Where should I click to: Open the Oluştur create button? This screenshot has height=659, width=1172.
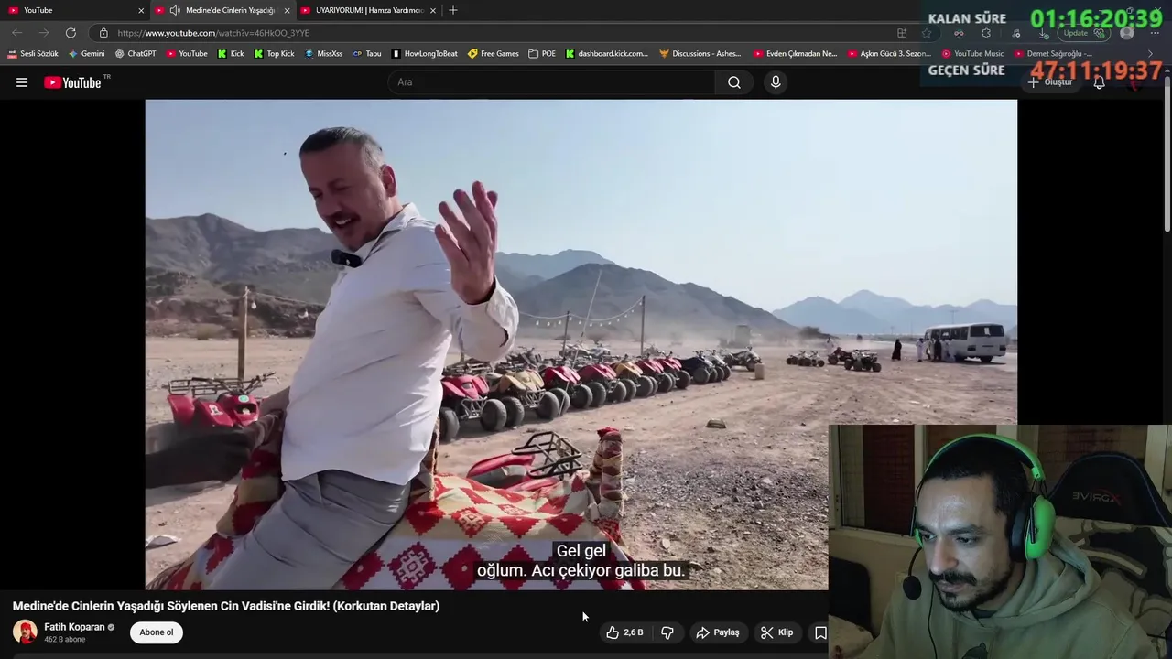click(1049, 82)
